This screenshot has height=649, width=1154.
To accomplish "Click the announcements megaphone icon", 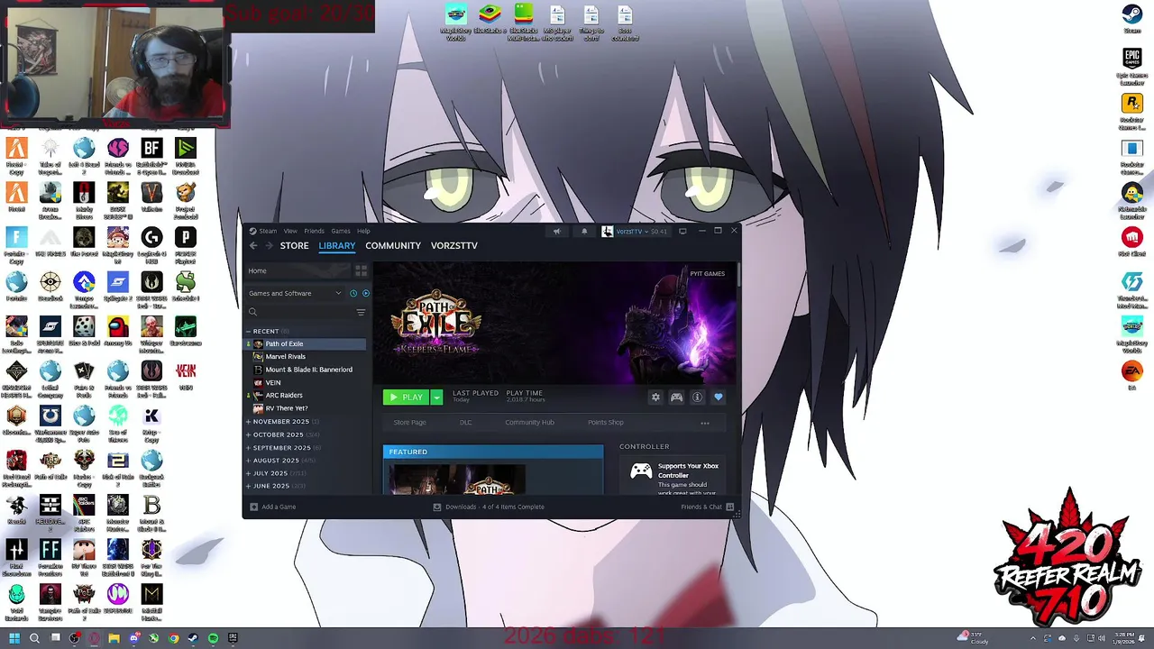I will point(556,232).
